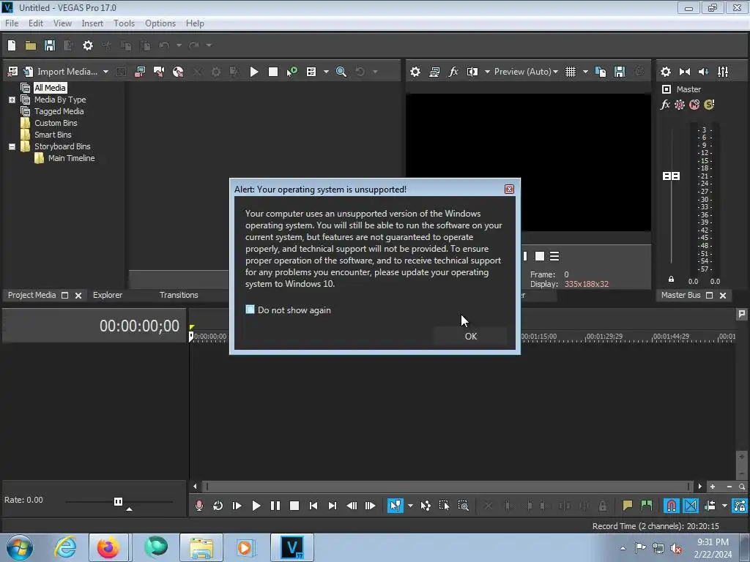Click the New project icon
This screenshot has width=750, height=562.
point(12,45)
